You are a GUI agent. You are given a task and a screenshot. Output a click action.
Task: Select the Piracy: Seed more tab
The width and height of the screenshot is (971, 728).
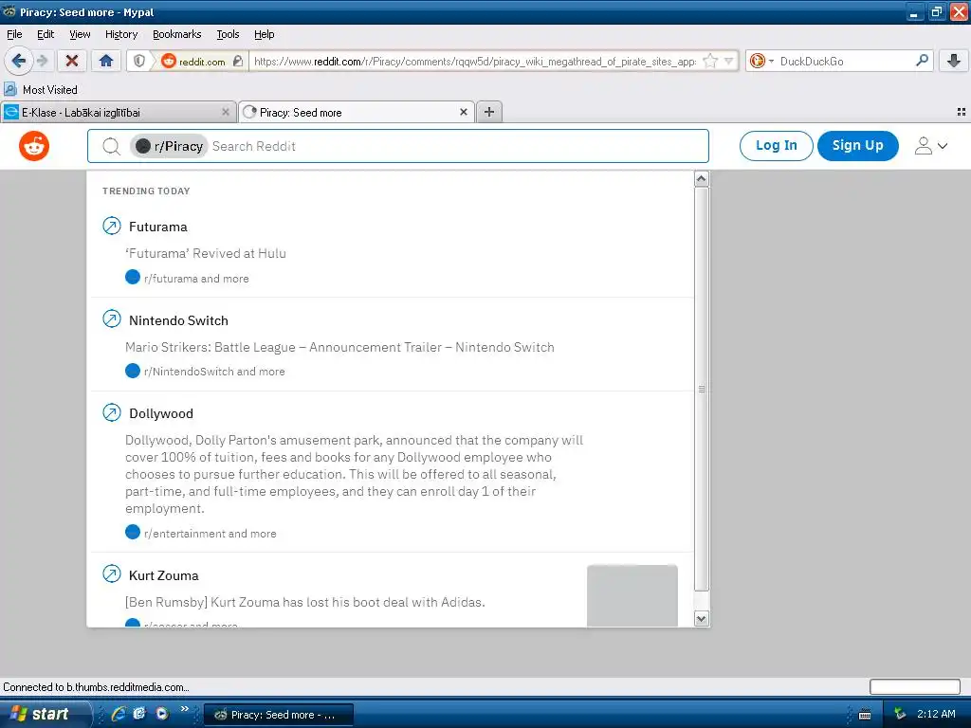click(357, 112)
